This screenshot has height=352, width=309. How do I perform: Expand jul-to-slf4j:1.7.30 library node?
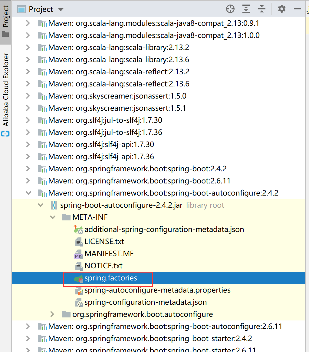point(28,120)
